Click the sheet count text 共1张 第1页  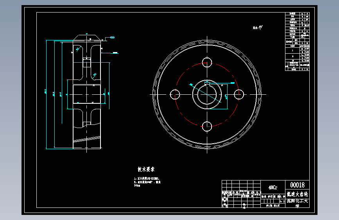click(273, 206)
